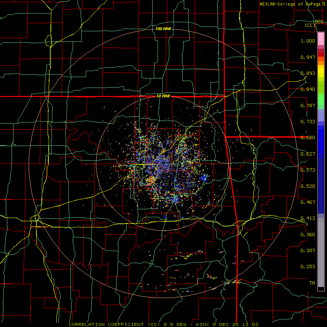Click the 0.360 legend value
The image size is (327, 327).
[308, 235]
